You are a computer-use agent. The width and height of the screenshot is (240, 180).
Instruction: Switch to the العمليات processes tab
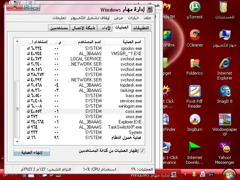[x=121, y=27]
